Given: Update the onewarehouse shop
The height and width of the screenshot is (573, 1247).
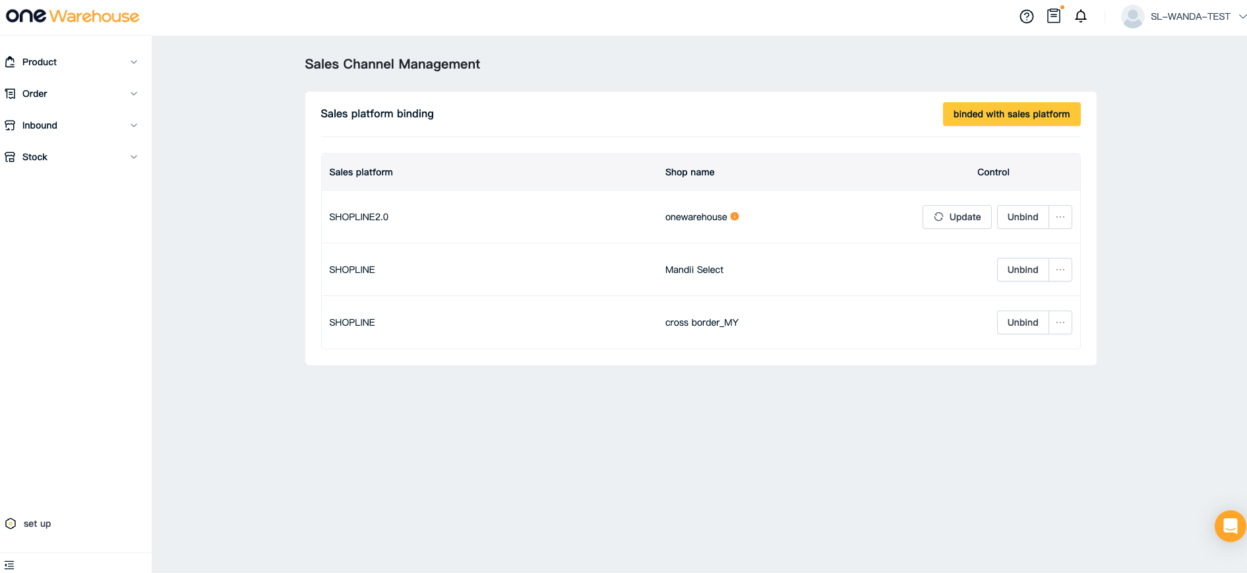Looking at the screenshot, I should [x=957, y=217].
